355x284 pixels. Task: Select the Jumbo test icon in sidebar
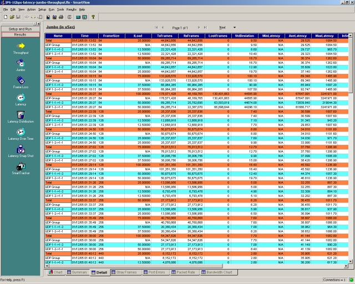pos(21,63)
